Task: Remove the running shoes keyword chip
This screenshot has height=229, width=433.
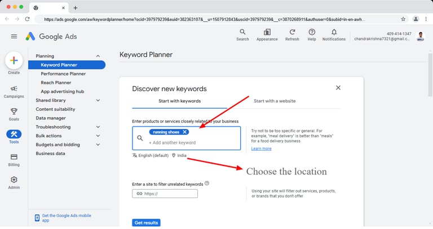Action: (x=185, y=132)
